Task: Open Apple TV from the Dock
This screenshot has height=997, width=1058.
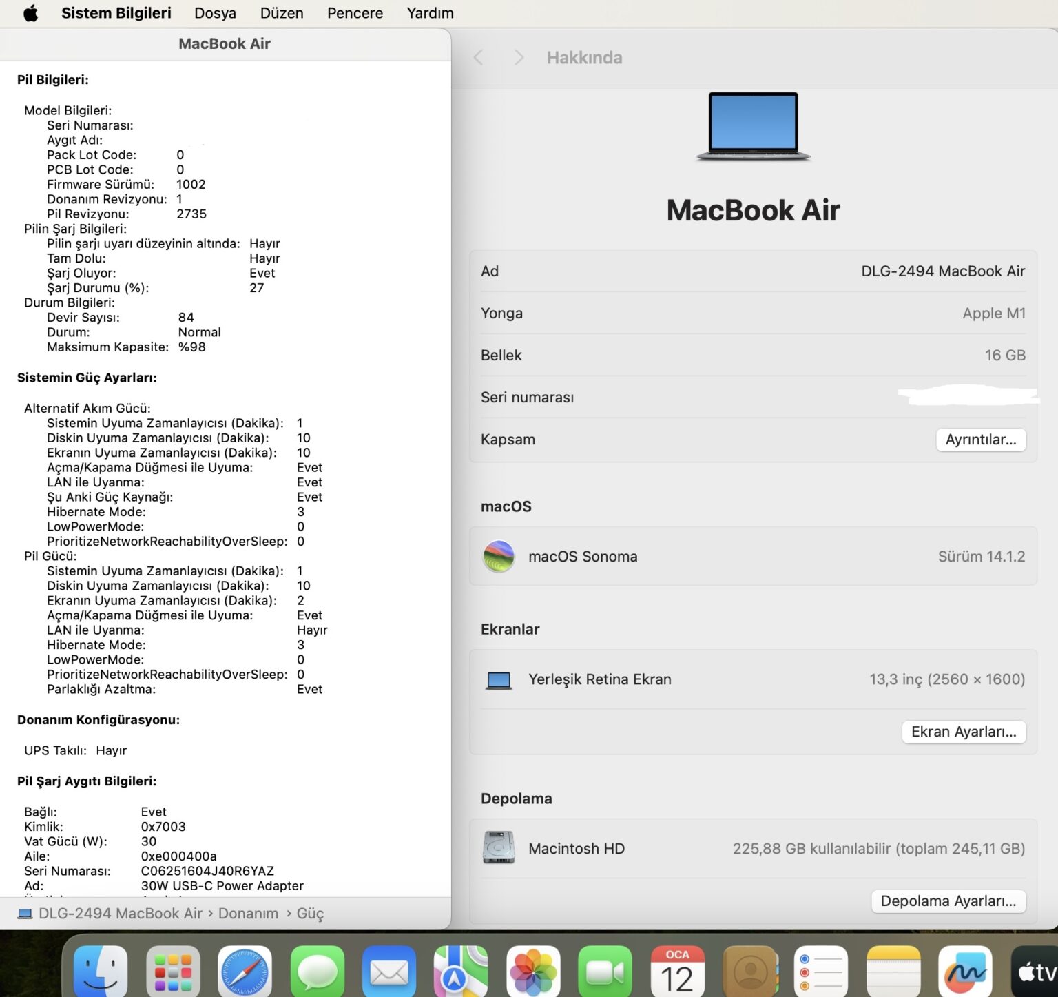Action: pos(1035,972)
